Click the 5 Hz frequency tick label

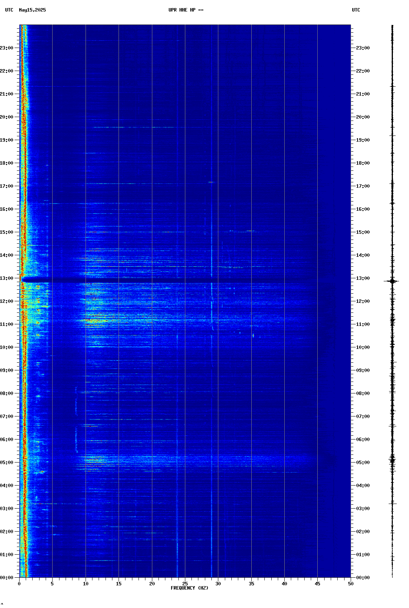(x=52, y=584)
